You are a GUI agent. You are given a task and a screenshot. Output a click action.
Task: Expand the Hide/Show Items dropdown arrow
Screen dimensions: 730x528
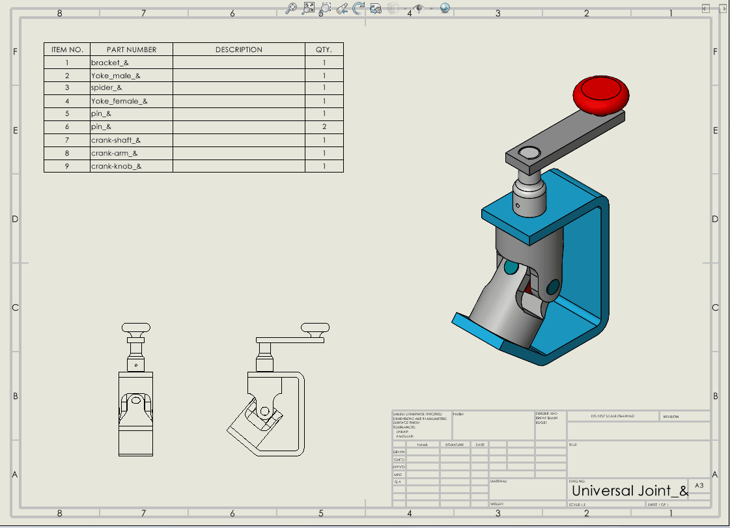point(430,8)
